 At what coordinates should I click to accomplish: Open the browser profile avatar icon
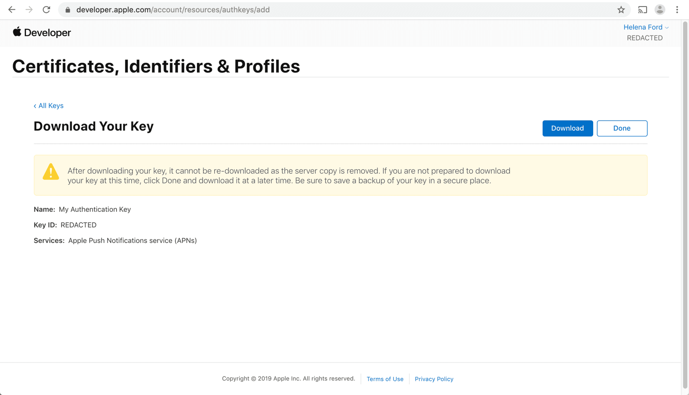[660, 10]
